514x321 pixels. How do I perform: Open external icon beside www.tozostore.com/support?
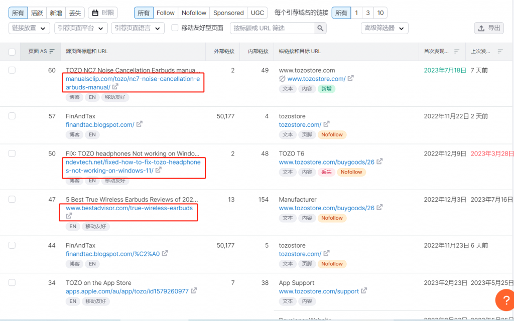coord(364,290)
